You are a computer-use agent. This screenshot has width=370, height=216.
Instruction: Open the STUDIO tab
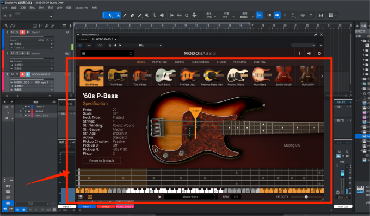point(221,62)
